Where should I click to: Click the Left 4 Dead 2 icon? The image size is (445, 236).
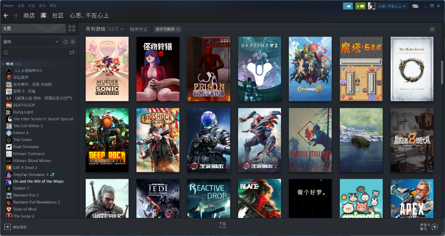[x=9, y=167]
